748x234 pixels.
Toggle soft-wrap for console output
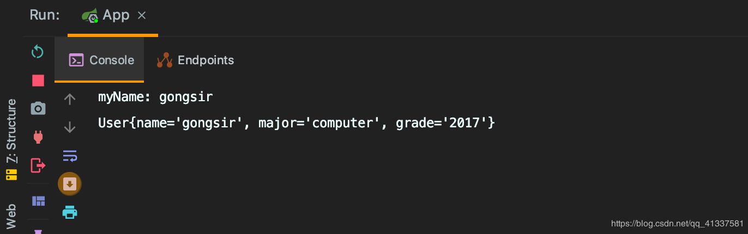[x=70, y=156]
